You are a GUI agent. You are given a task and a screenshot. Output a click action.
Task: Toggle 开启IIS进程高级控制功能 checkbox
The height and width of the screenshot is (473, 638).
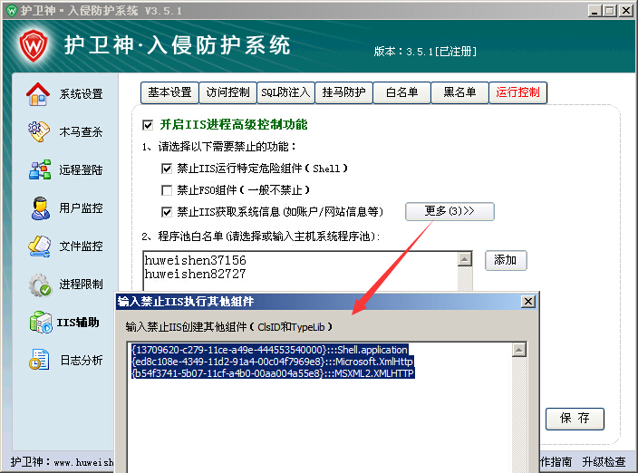(149, 124)
